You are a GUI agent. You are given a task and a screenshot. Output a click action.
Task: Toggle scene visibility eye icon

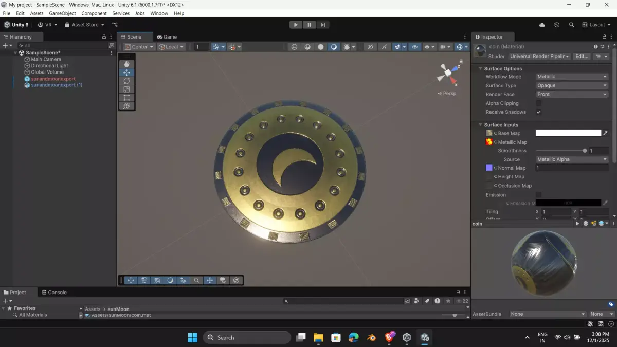[415, 47]
